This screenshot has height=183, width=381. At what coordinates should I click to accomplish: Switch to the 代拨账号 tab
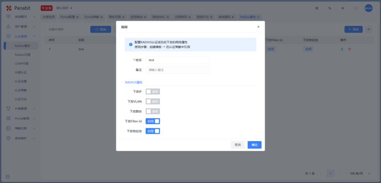[x=181, y=17]
